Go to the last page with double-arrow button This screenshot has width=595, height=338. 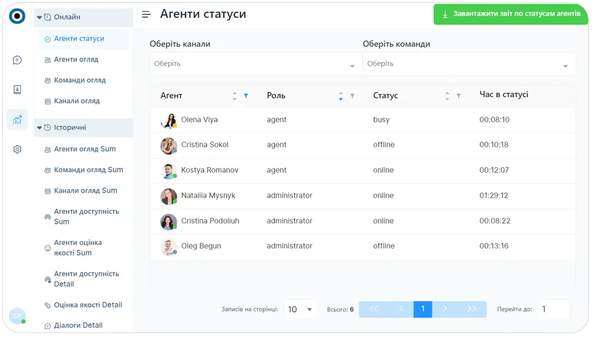point(472,309)
